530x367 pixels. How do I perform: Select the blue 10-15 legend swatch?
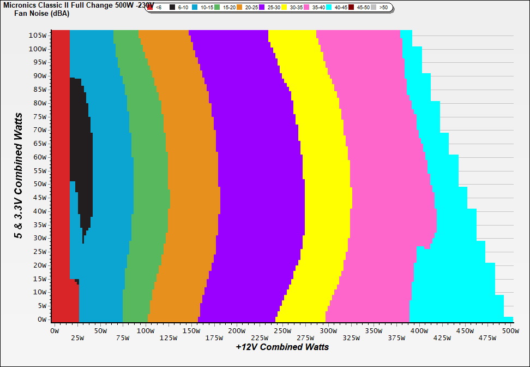coord(195,8)
